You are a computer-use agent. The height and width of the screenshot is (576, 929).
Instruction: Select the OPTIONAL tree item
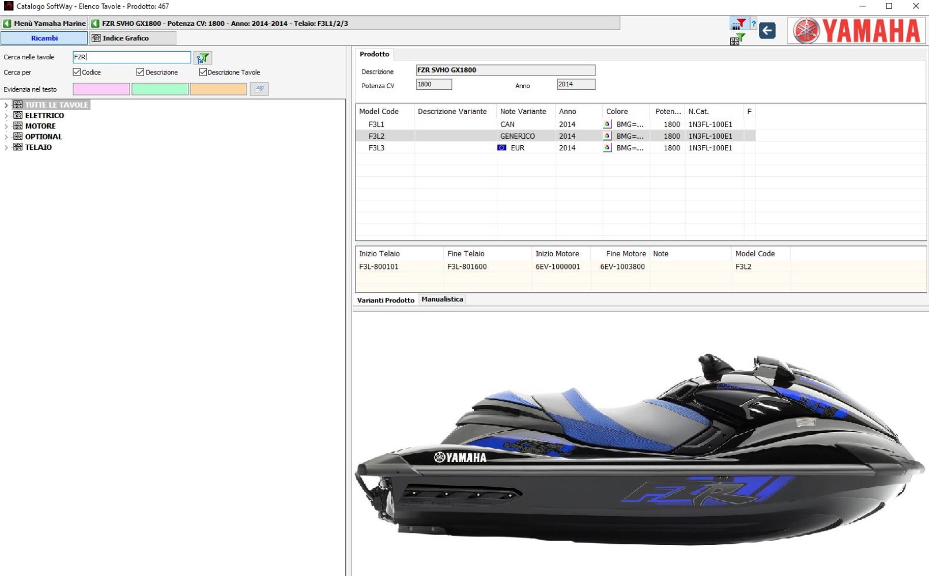tap(43, 137)
